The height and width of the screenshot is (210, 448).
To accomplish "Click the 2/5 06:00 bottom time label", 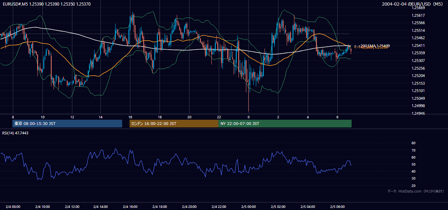I will point(337,206).
